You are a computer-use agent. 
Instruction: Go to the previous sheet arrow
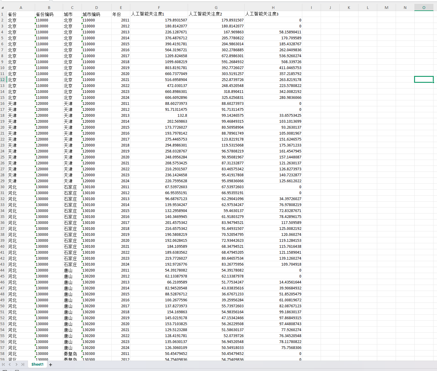(x=10, y=364)
